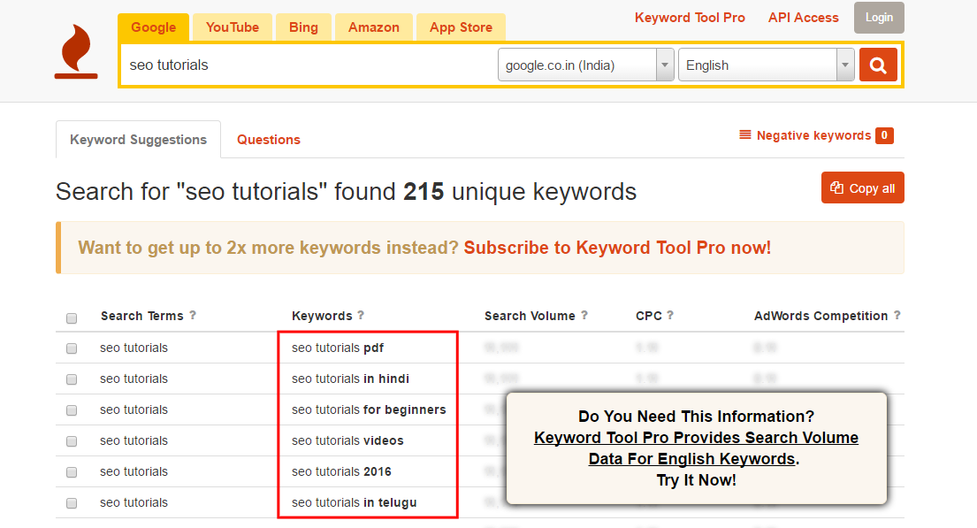
Task: Open the Questions tab
Action: pyautogui.click(x=269, y=140)
